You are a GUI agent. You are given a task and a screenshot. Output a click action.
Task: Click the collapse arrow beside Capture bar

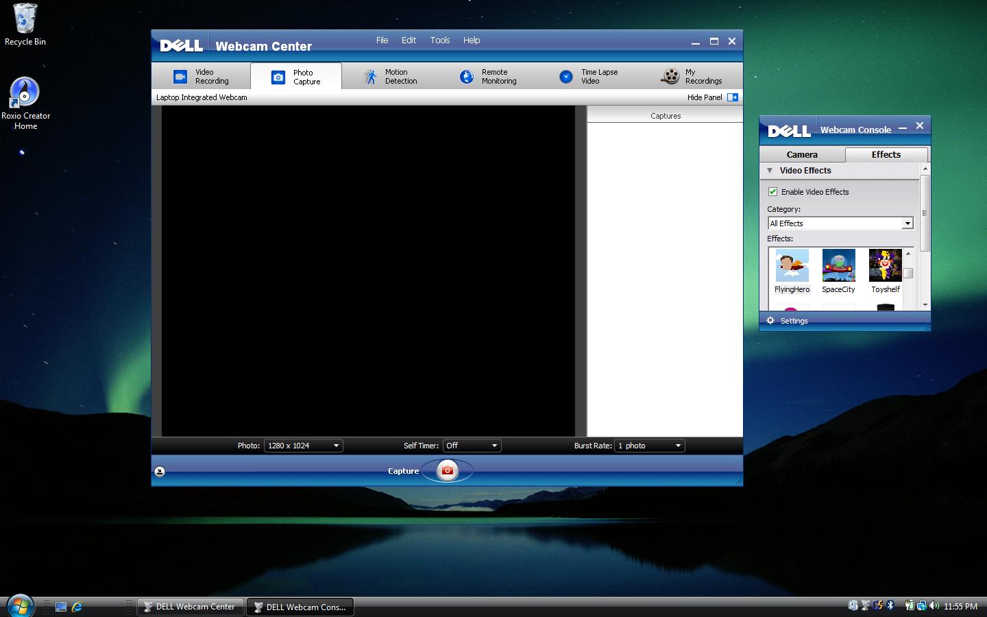pyautogui.click(x=160, y=471)
